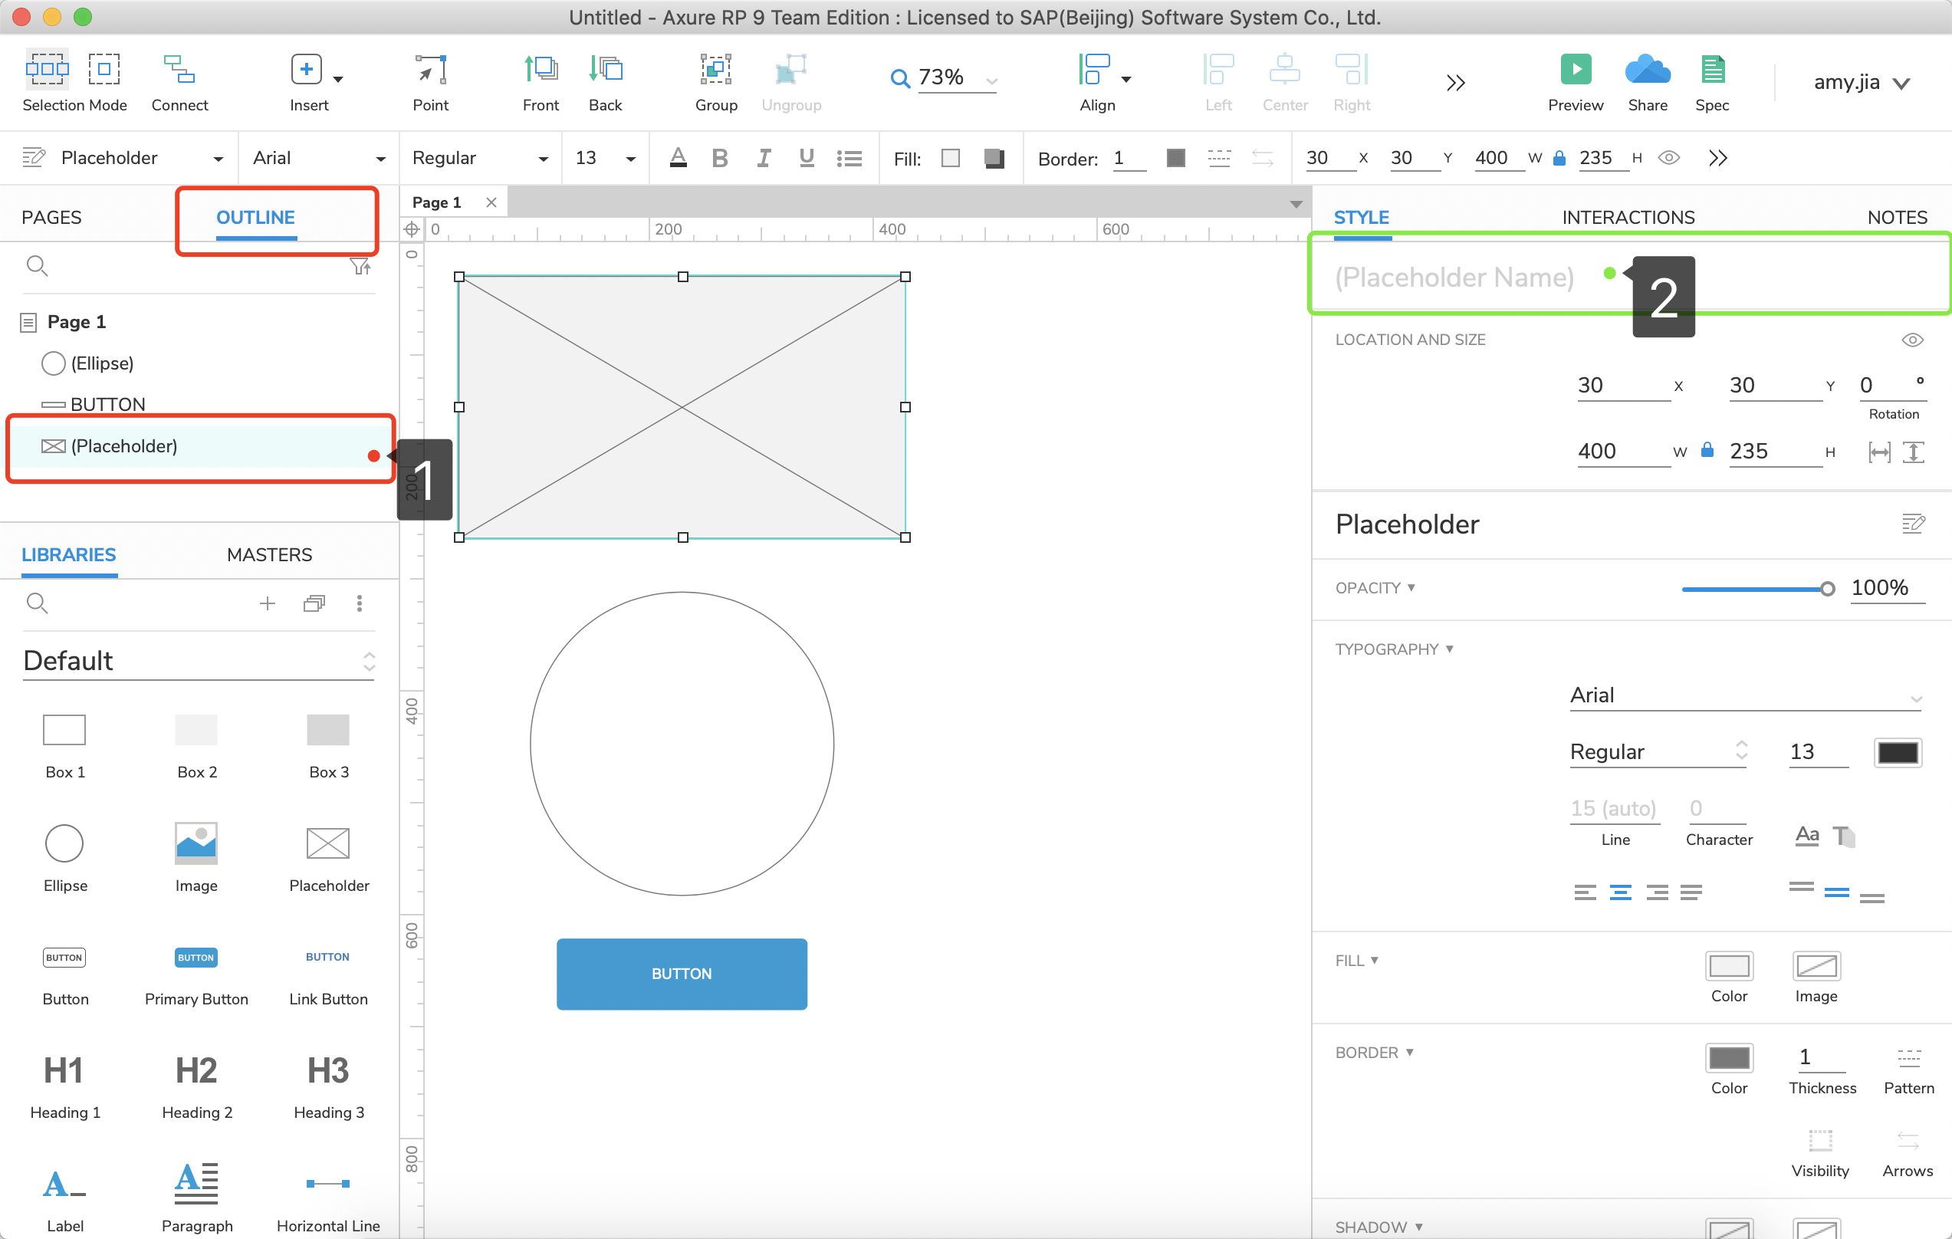This screenshot has height=1239, width=1952.
Task: Select the Point tool in toolbar
Action: pos(429,70)
